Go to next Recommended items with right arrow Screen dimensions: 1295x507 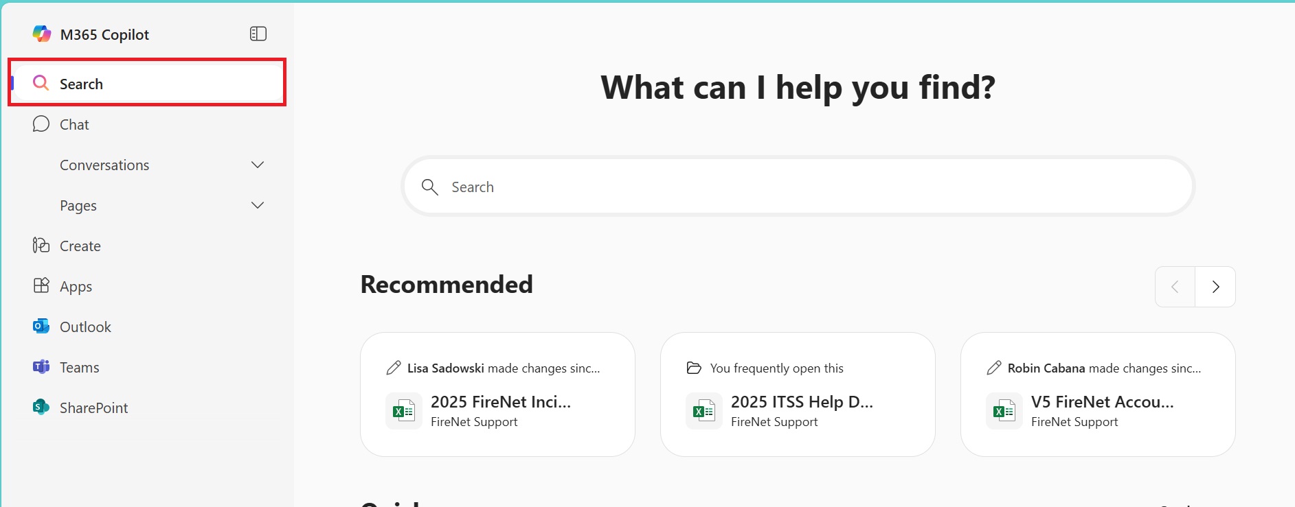pyautogui.click(x=1215, y=287)
